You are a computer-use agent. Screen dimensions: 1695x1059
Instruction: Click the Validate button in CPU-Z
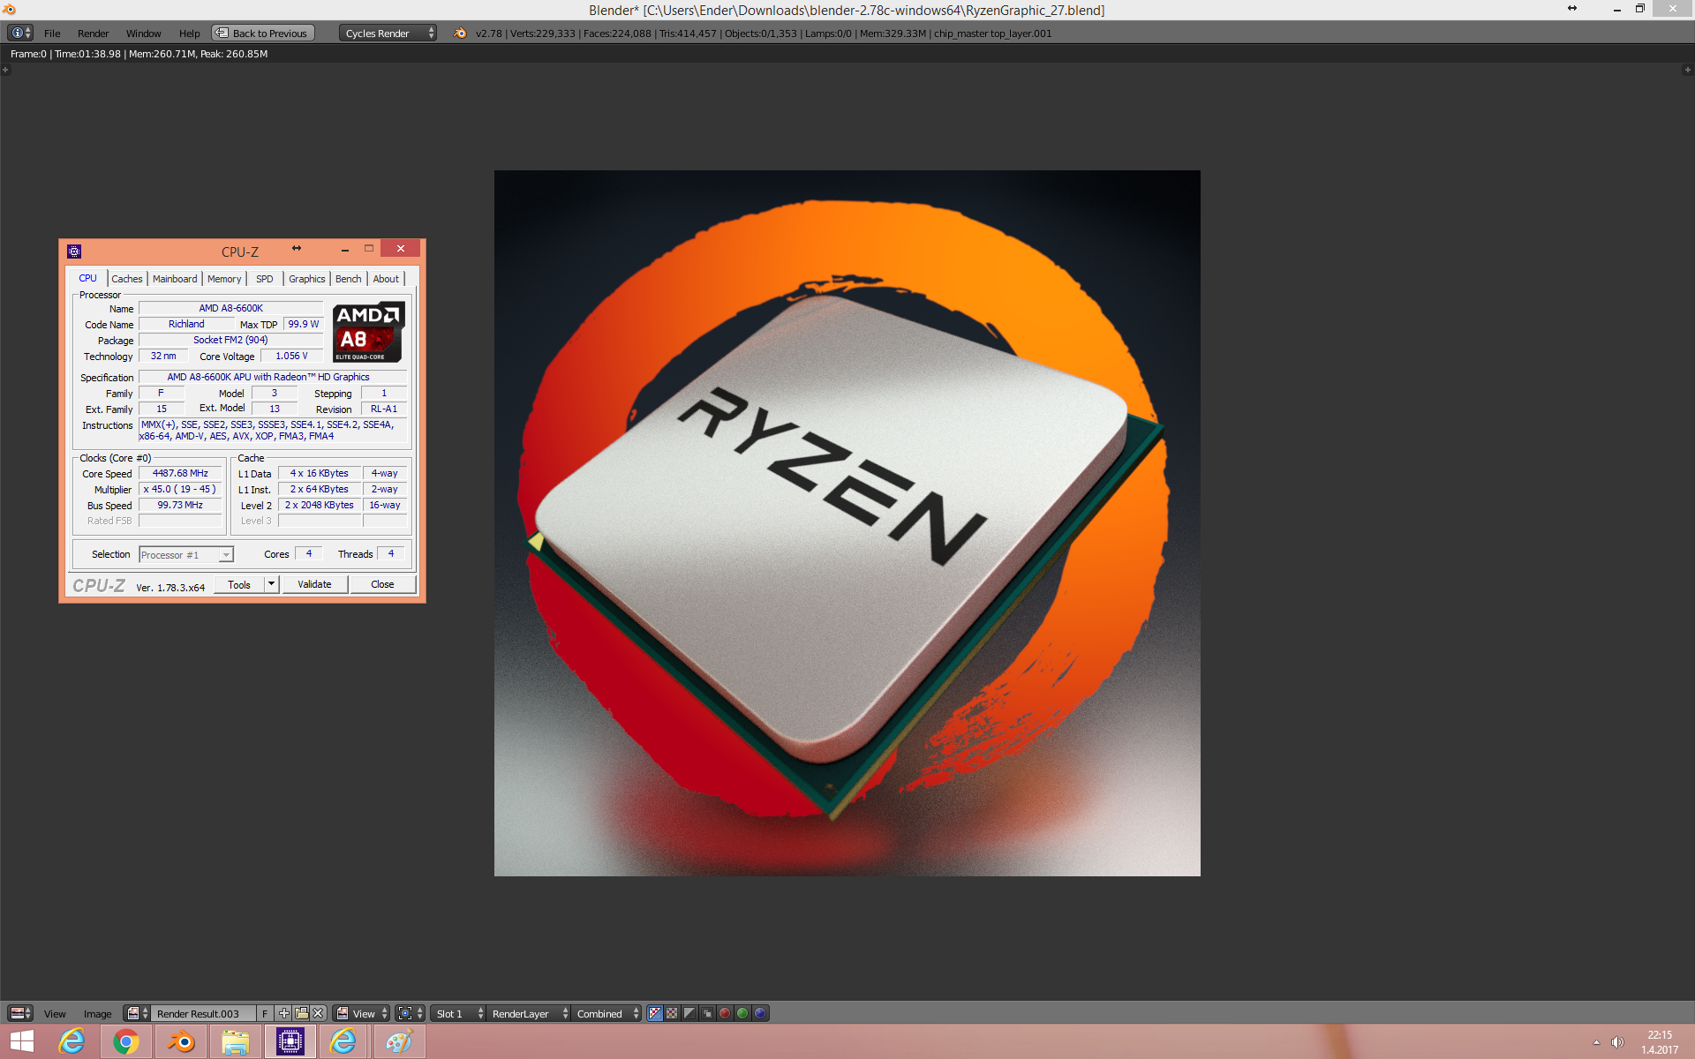tap(314, 584)
